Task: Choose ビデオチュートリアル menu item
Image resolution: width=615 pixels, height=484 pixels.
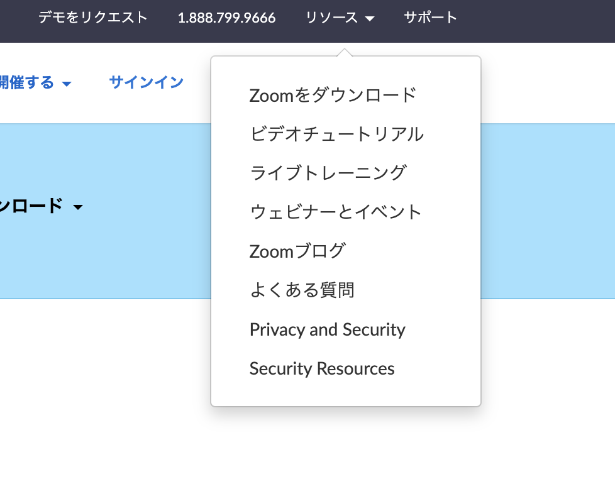Action: [337, 134]
